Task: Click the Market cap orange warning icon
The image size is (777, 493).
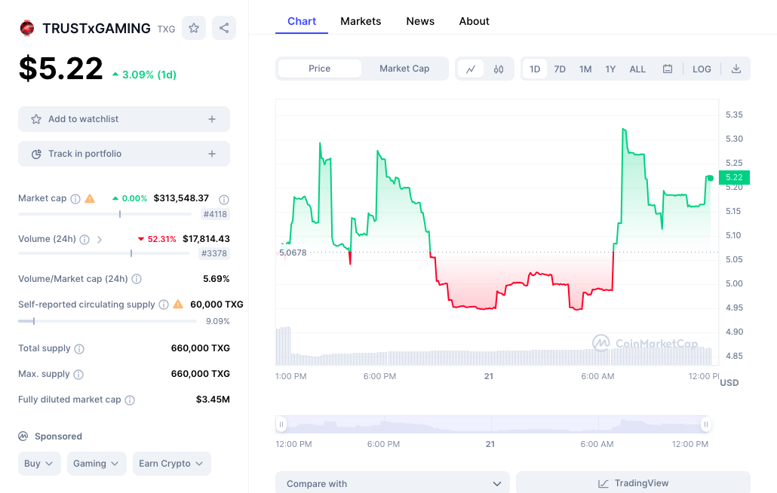Action: [x=90, y=198]
